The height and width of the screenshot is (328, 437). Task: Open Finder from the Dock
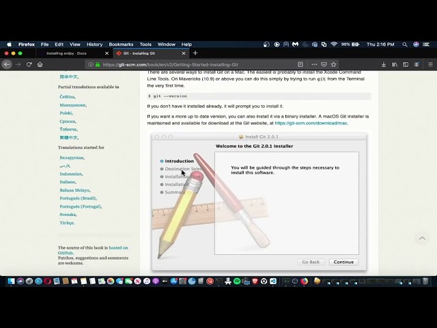point(11,281)
